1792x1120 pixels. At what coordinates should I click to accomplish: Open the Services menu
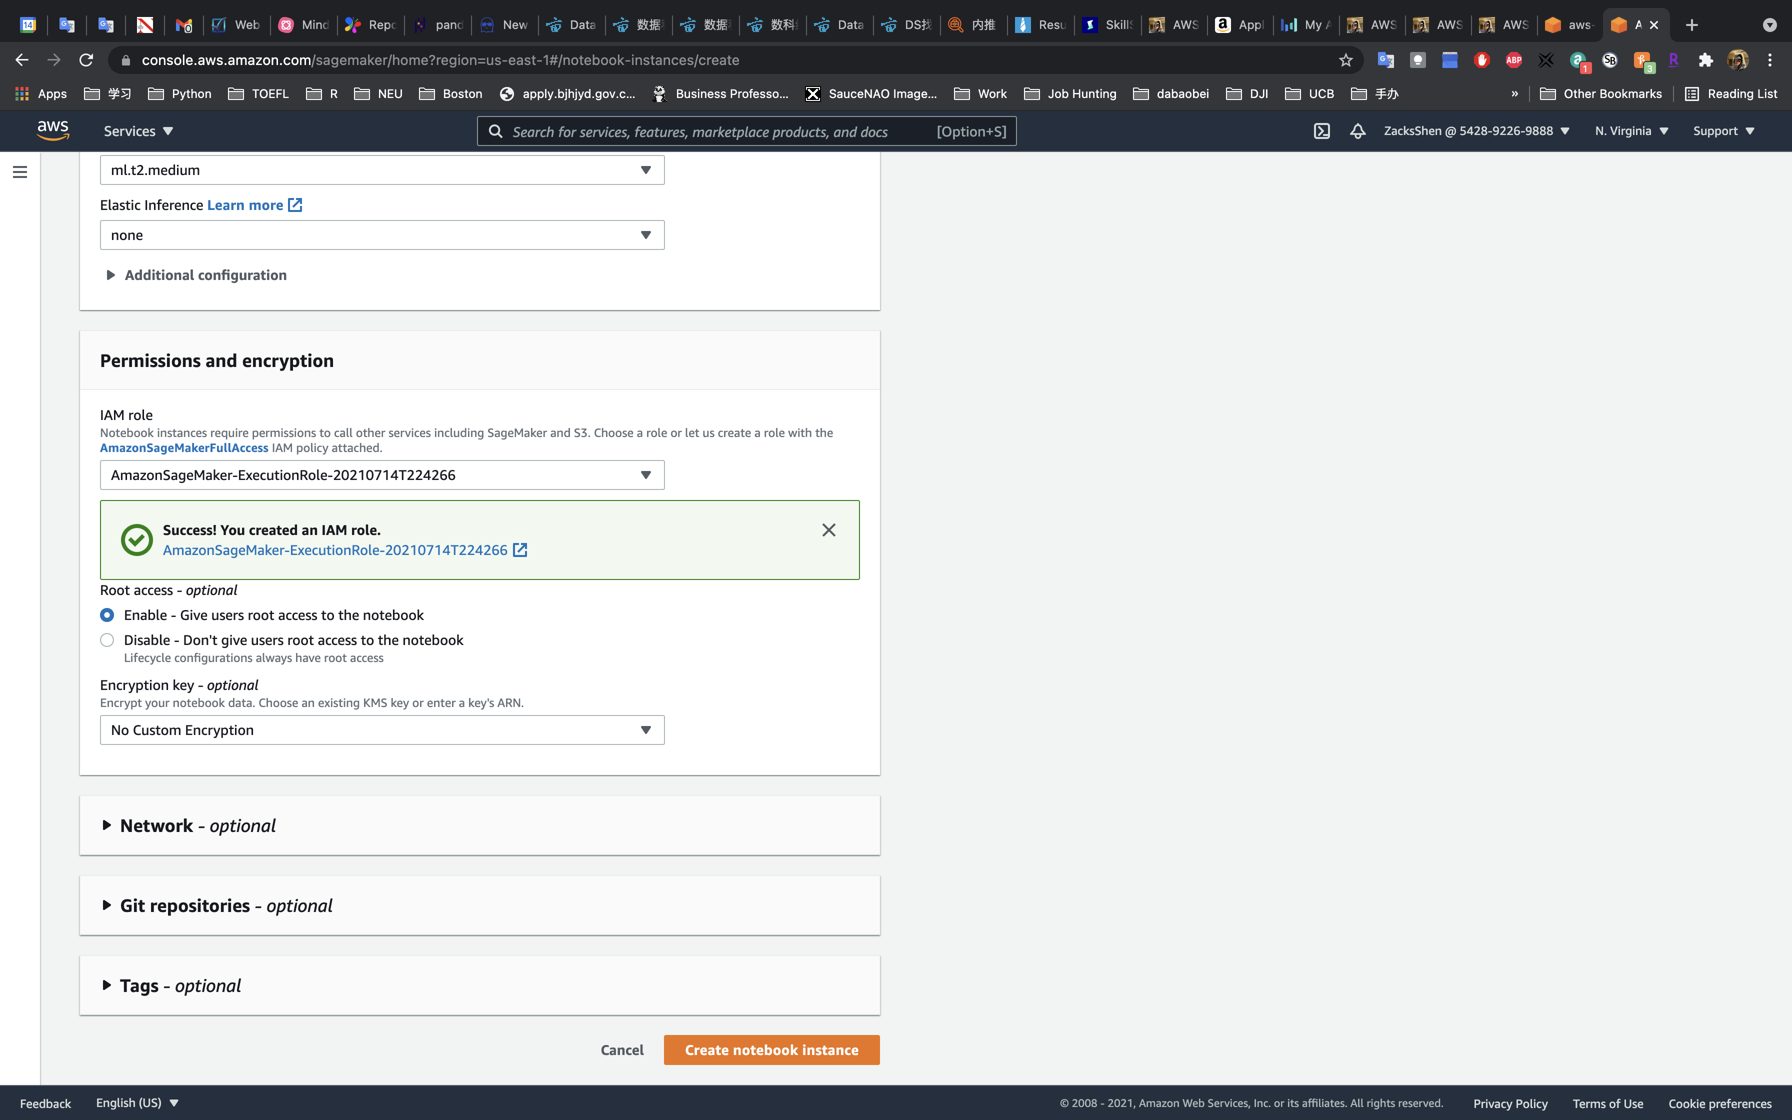(138, 131)
